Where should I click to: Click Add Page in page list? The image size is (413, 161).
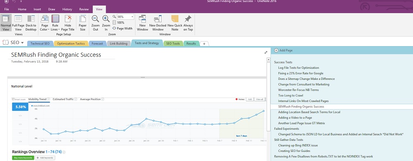point(283,50)
